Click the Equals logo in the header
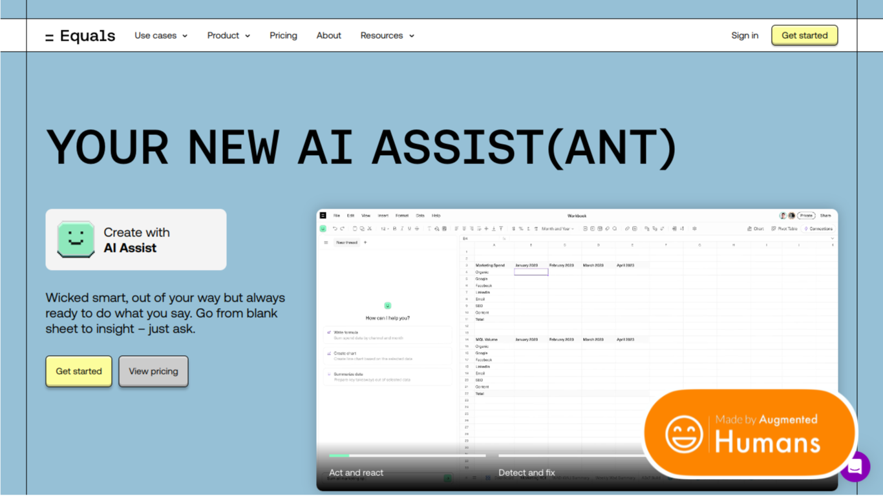The image size is (883, 496). click(x=80, y=36)
